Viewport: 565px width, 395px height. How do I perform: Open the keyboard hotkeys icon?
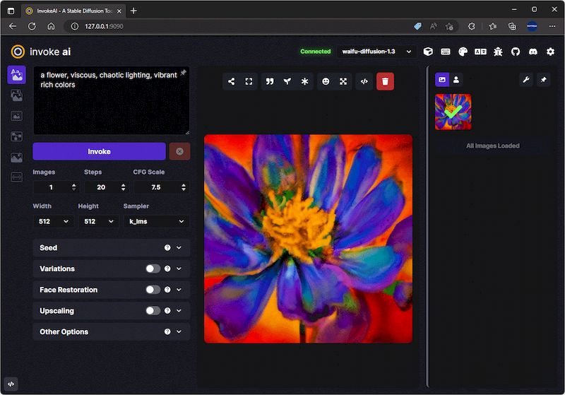(446, 52)
